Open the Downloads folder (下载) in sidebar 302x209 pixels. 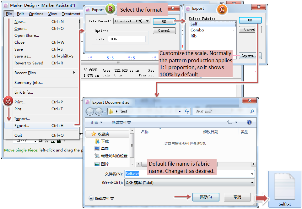tap(105, 141)
